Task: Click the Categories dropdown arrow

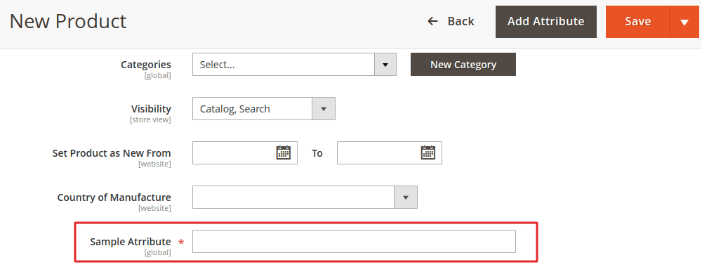Action: click(385, 64)
